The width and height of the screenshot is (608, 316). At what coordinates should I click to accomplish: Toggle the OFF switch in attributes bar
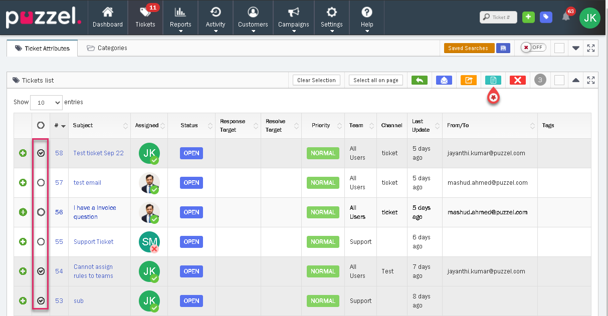(x=533, y=48)
